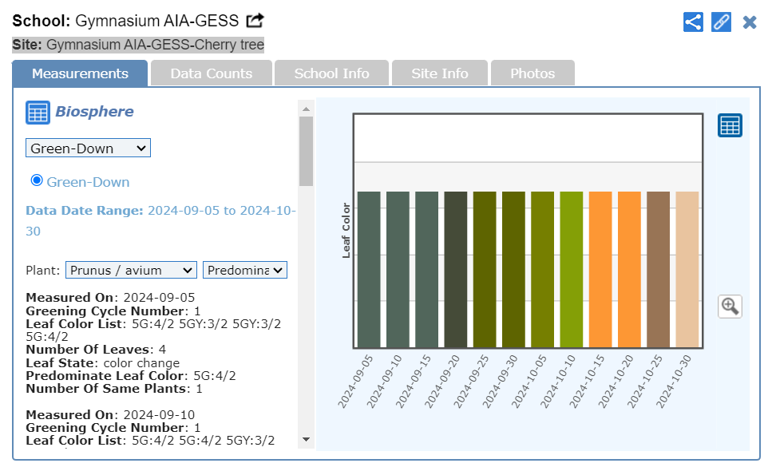Open the School Info tab
Image resolution: width=772 pixels, height=471 pixels.
tap(331, 73)
